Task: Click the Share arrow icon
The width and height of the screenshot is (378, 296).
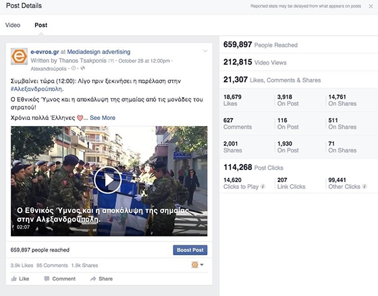Action: [x=93, y=278]
